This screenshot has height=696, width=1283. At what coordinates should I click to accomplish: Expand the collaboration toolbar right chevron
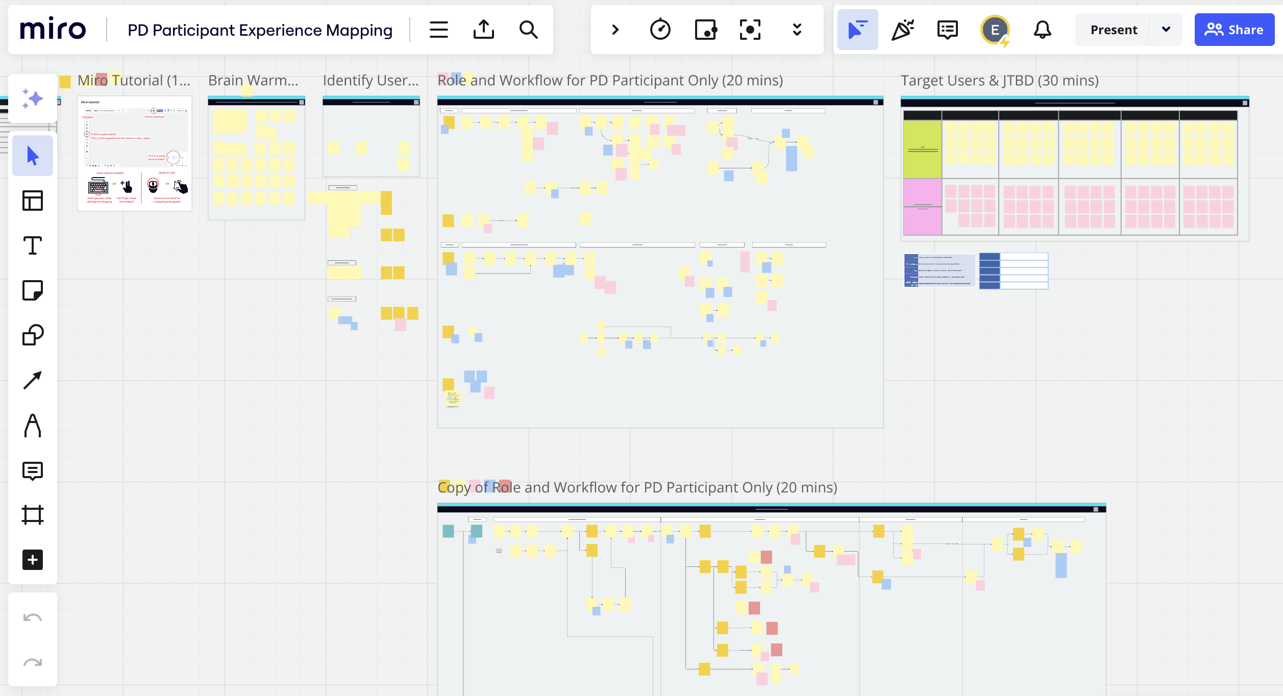[615, 30]
